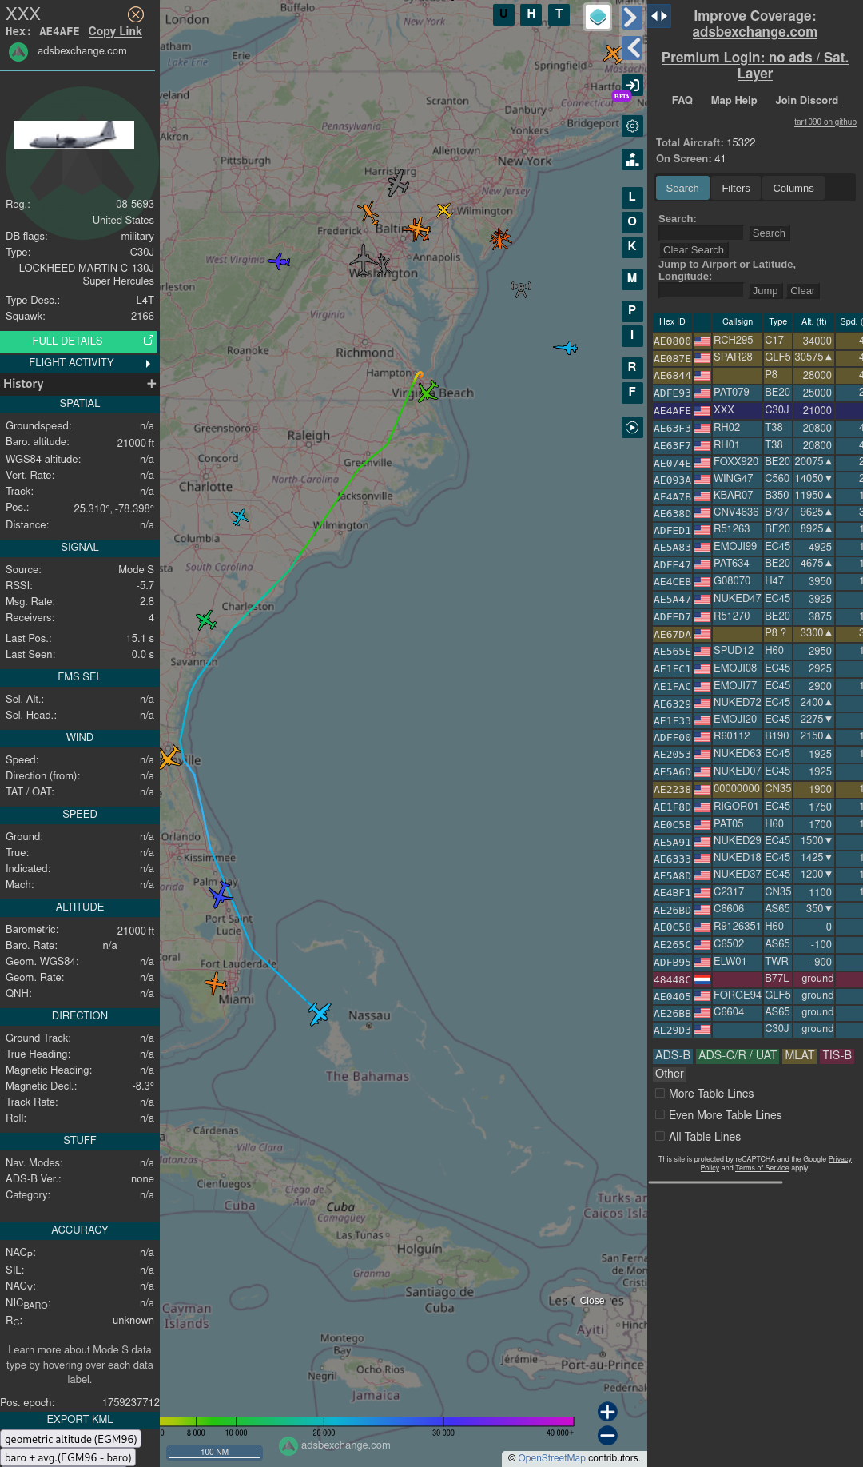The image size is (863, 1467).
Task: Close the XXX aircraft info panel
Action: tap(136, 14)
